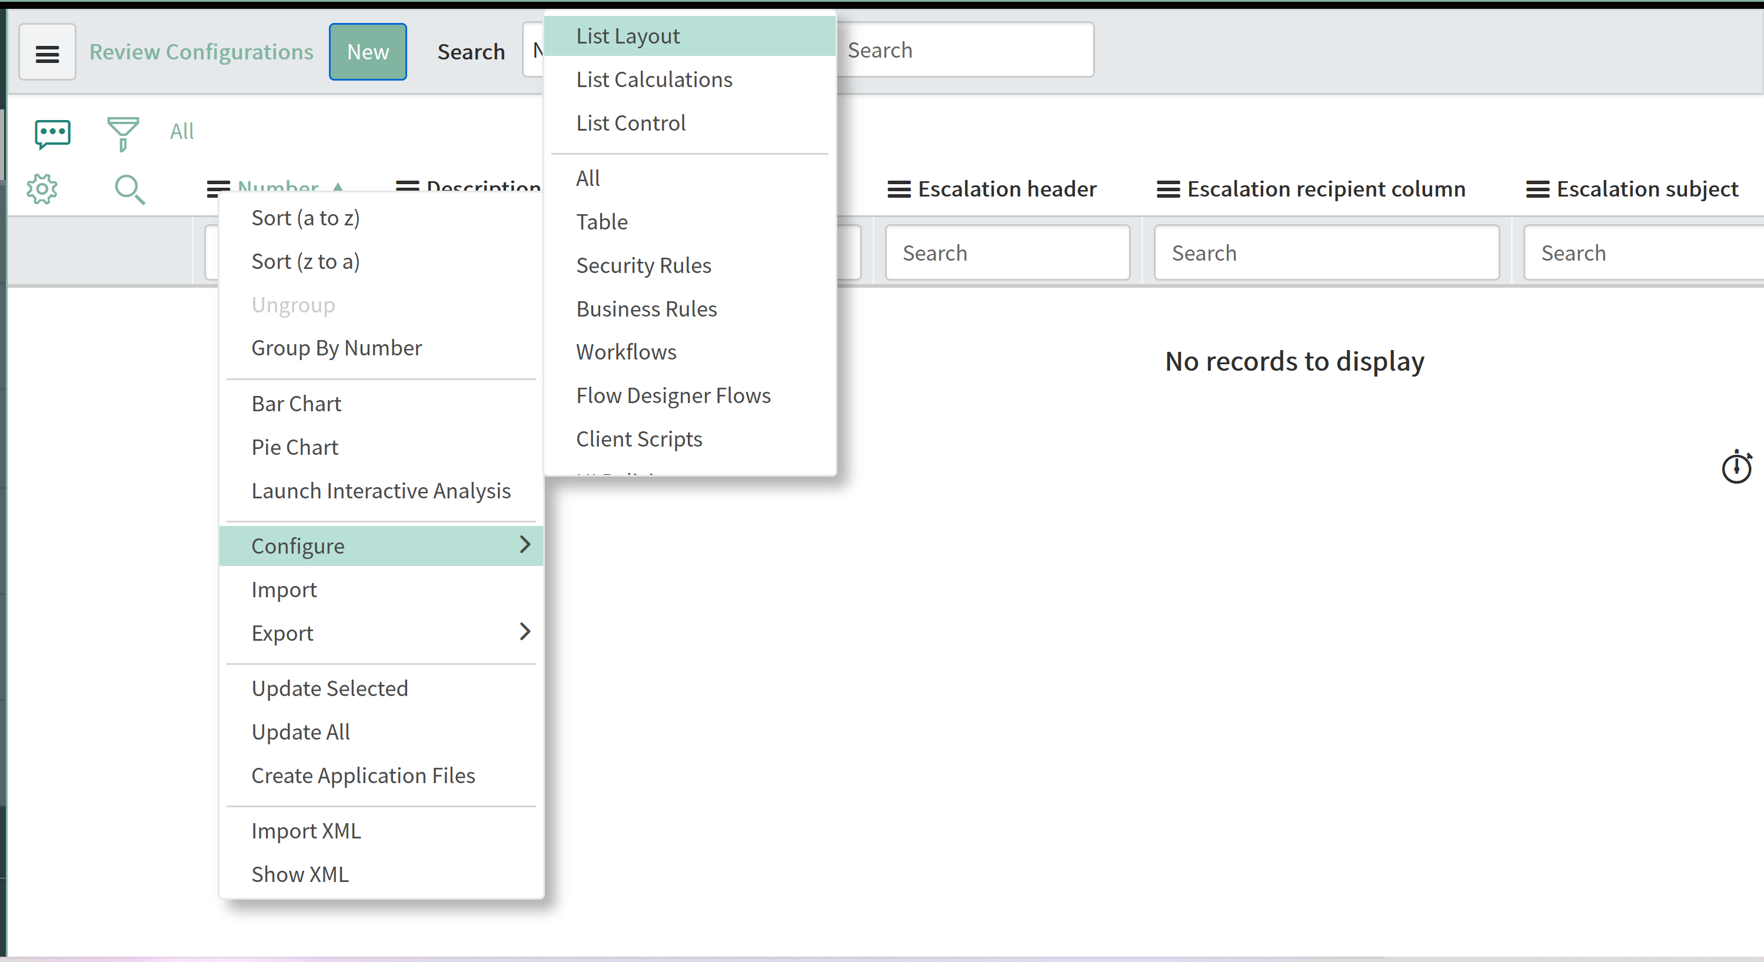The width and height of the screenshot is (1764, 962).
Task: Click the top header Search field
Action: point(966,50)
